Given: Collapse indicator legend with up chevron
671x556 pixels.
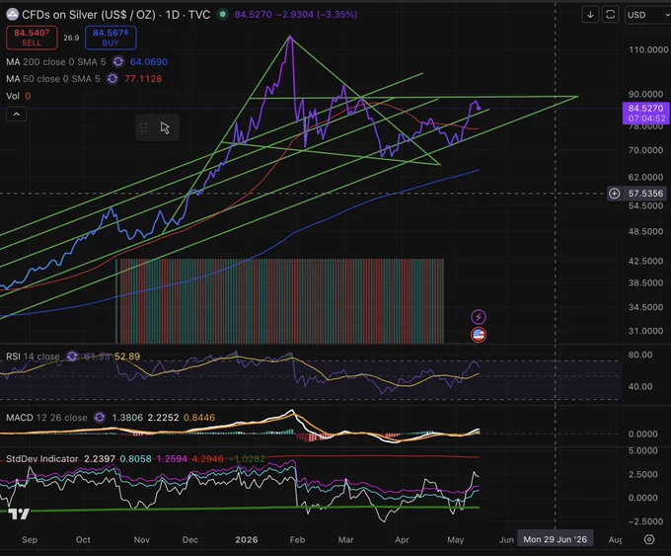Looking at the screenshot, I should pyautogui.click(x=16, y=115).
